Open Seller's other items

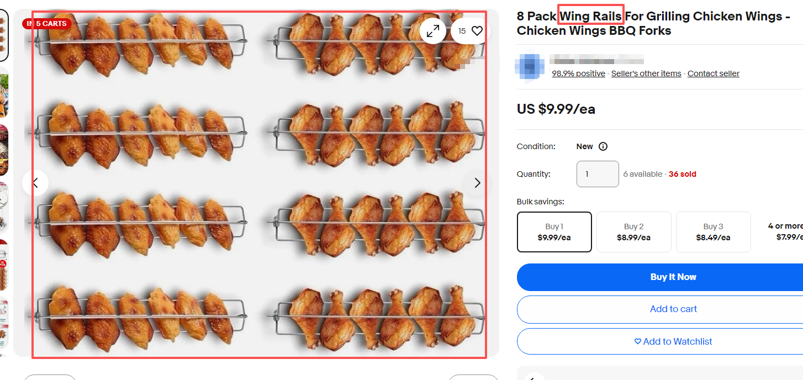[646, 73]
